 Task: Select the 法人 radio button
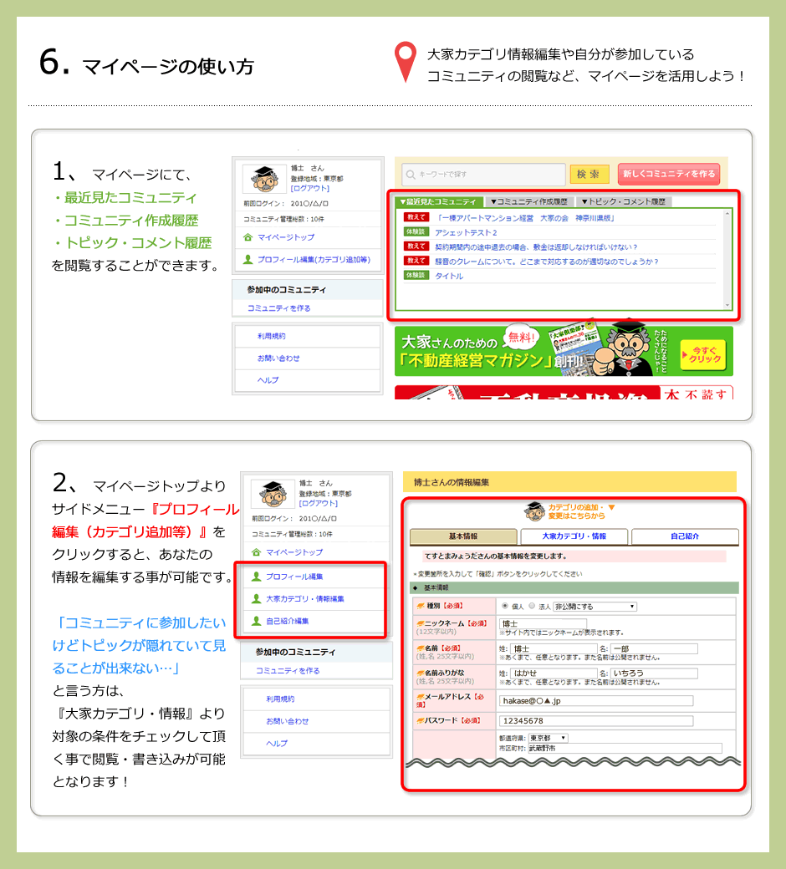point(531,606)
